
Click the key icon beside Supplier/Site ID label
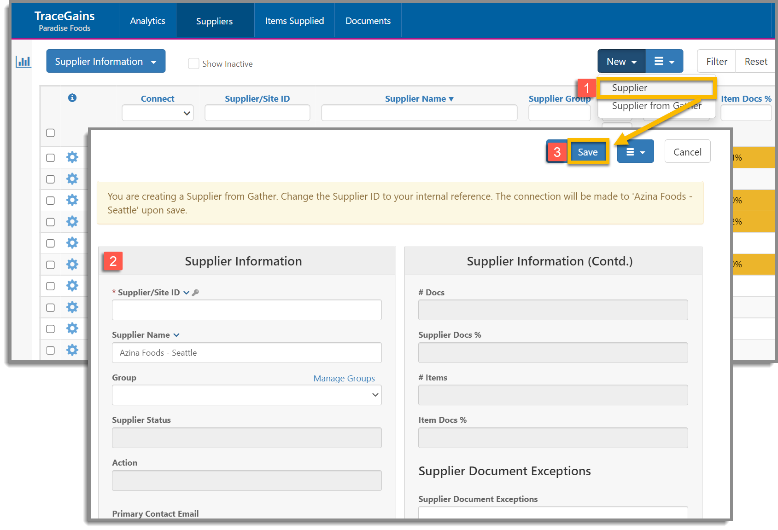pyautogui.click(x=195, y=293)
